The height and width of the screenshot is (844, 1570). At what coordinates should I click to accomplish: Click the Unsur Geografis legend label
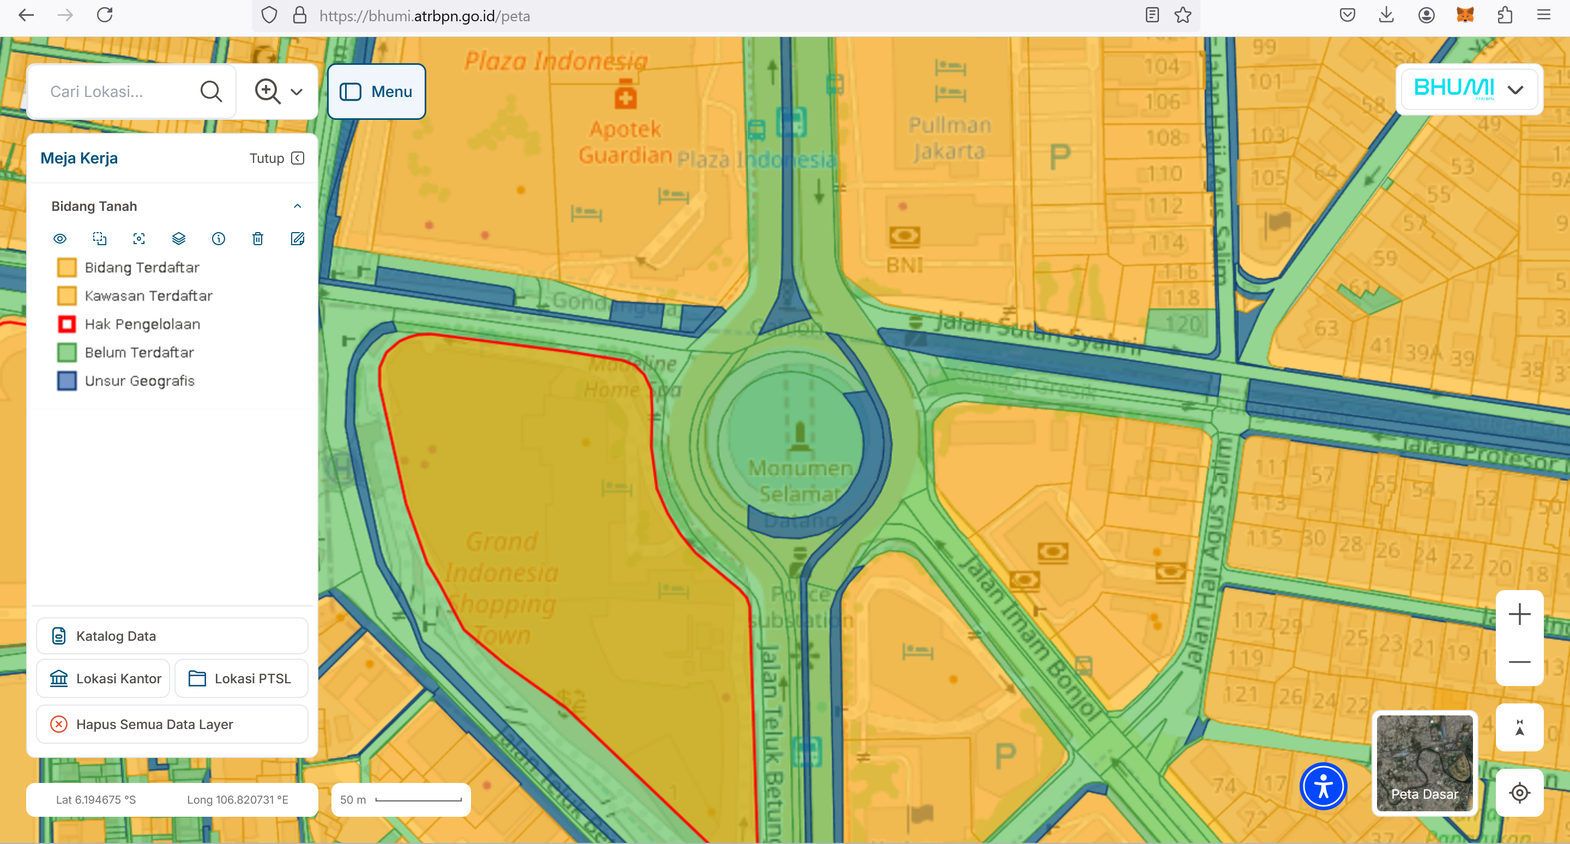140,381
